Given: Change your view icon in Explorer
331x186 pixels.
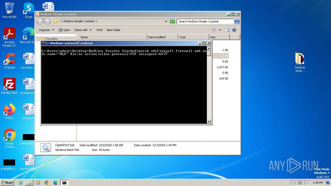Looking at the screenshot, I should tap(213, 30).
